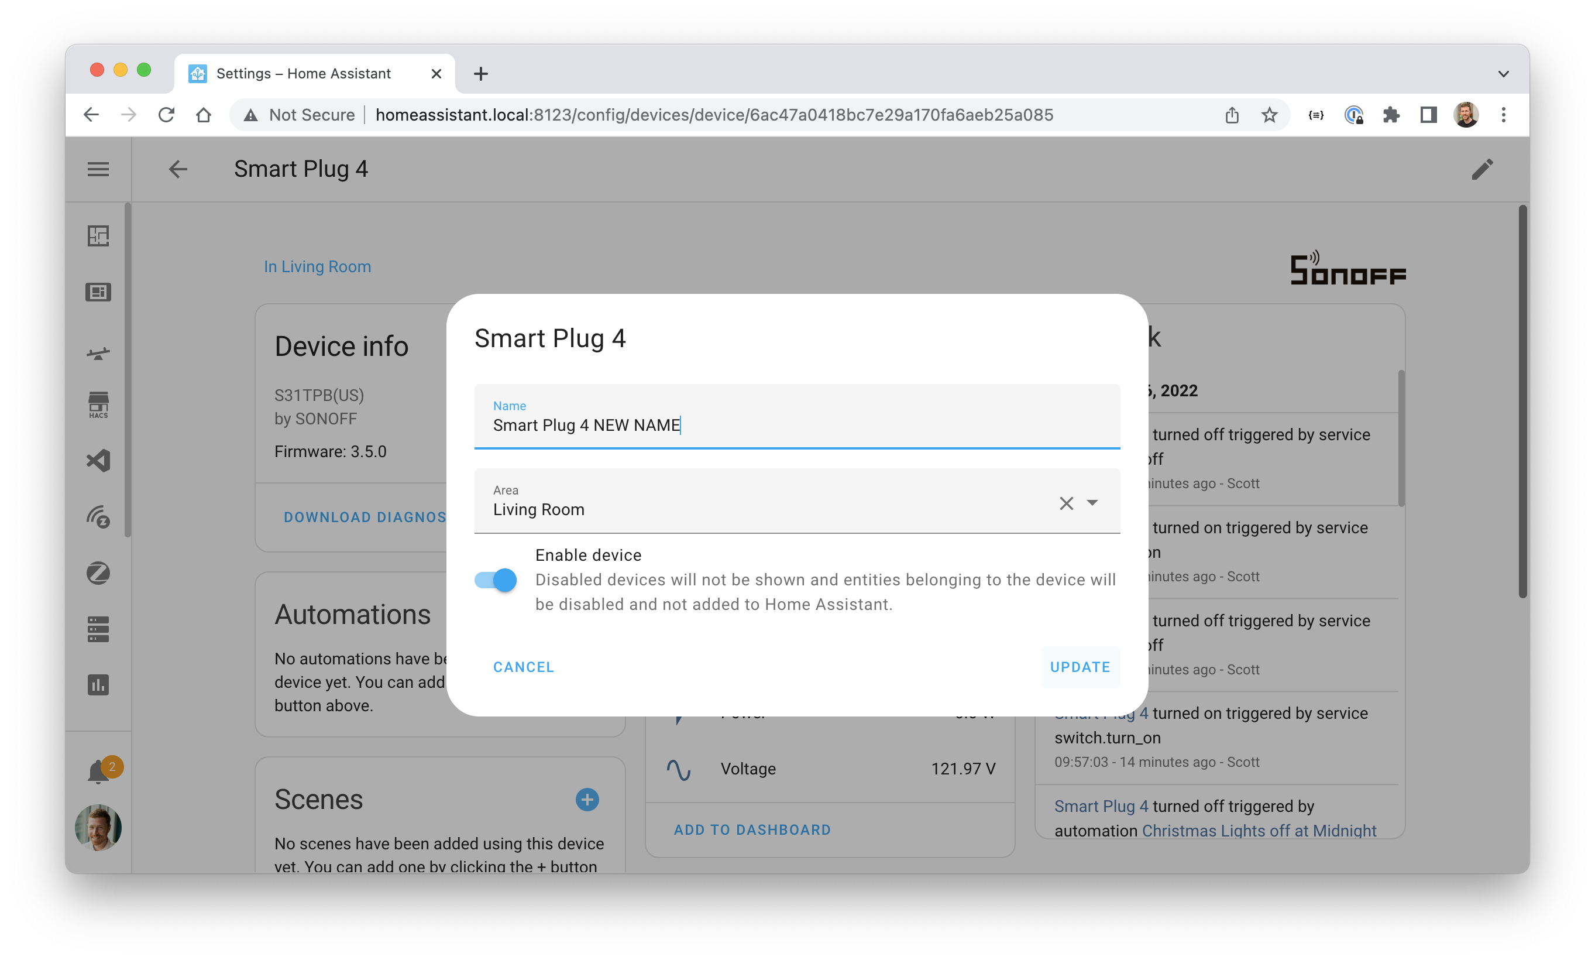
Task: Open the media dashboard sidebar icon
Action: pyautogui.click(x=98, y=291)
